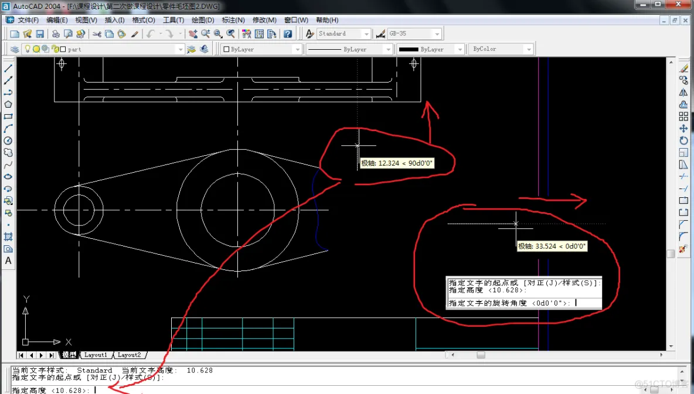Select the Line draw tool
This screenshot has width=694, height=394.
[x=8, y=68]
